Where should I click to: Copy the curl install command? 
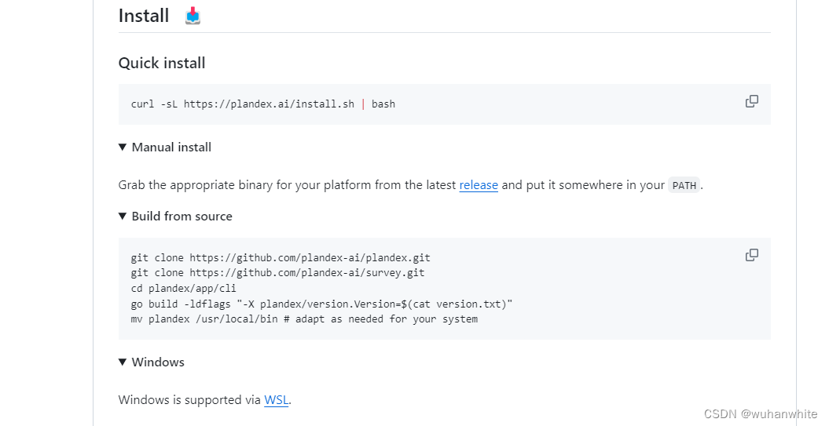[x=751, y=101]
